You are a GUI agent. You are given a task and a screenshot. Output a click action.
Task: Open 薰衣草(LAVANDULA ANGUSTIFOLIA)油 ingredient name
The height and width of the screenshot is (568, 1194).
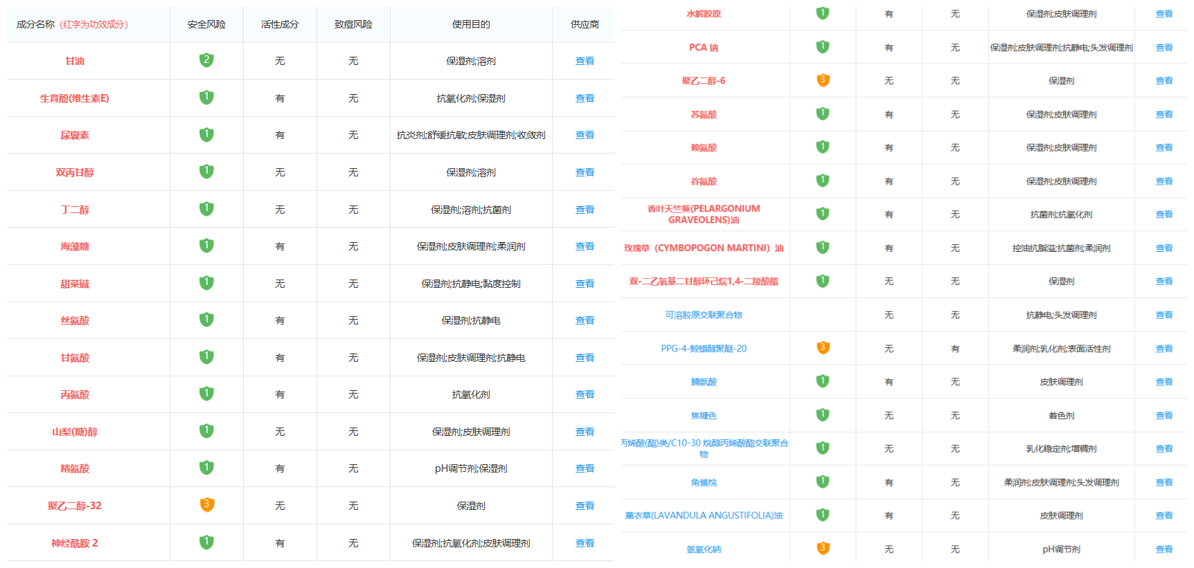[704, 515]
